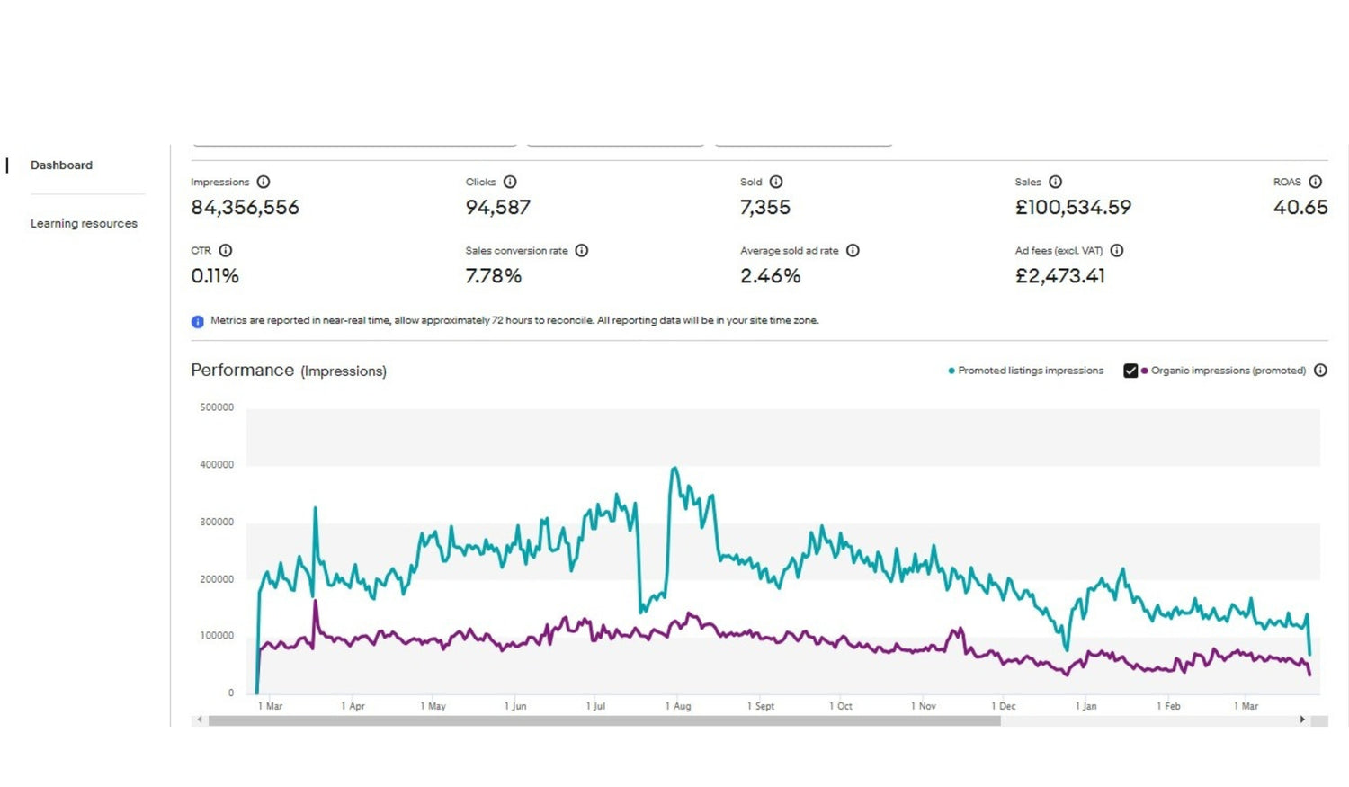Open the Dashboard sidebar item
This screenshot has height=787, width=1349.
[x=61, y=165]
